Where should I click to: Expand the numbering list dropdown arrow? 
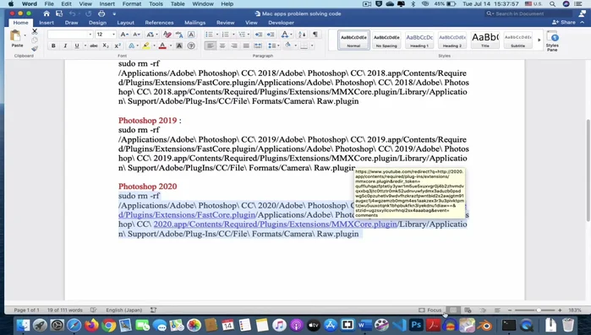233,35
